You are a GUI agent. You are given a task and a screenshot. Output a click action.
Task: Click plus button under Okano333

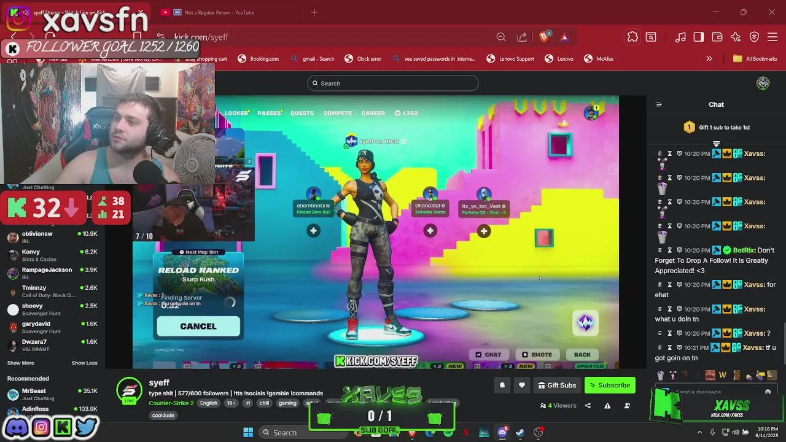click(430, 231)
